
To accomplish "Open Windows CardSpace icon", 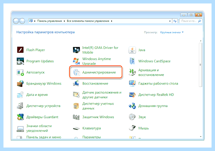I will (x=132, y=61).
